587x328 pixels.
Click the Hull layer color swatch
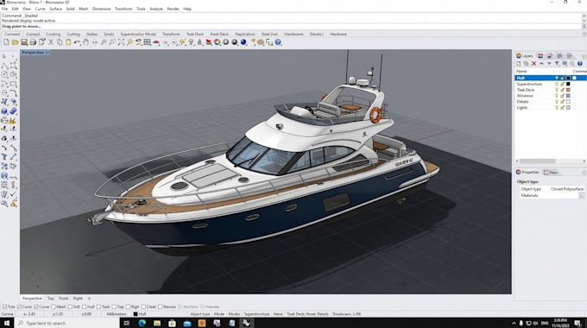pyautogui.click(x=568, y=78)
